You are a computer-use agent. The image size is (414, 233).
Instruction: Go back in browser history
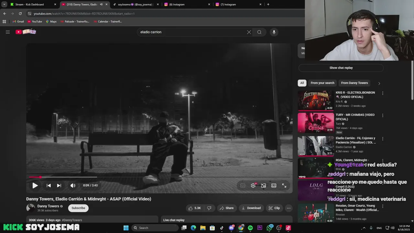[5, 14]
